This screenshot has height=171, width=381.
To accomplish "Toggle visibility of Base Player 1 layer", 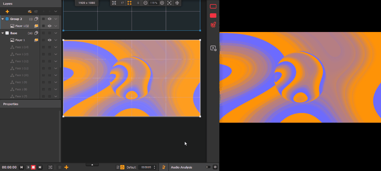I will [50, 40].
